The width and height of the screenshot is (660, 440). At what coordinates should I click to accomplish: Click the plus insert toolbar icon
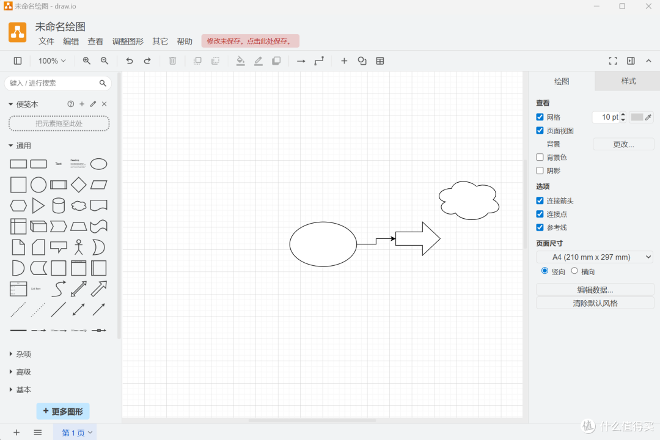[x=344, y=61]
